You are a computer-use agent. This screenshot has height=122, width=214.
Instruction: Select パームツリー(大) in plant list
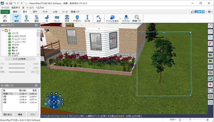[x=18, y=42]
